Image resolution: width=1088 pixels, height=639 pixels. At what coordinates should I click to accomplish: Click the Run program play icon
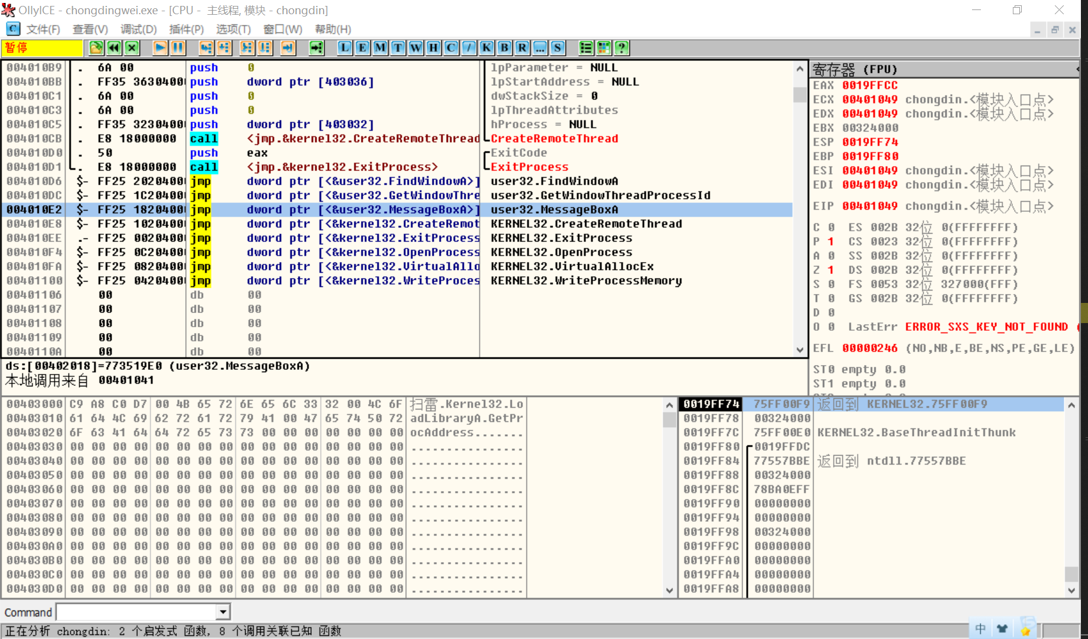pos(160,48)
